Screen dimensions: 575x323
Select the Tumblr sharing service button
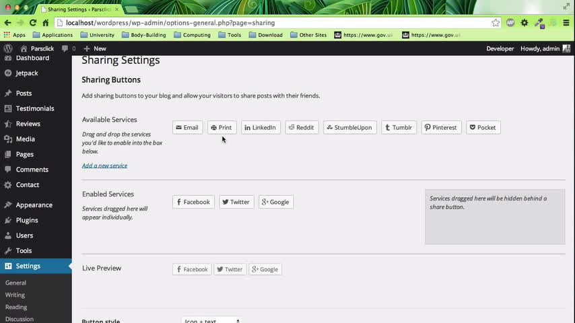pos(399,128)
